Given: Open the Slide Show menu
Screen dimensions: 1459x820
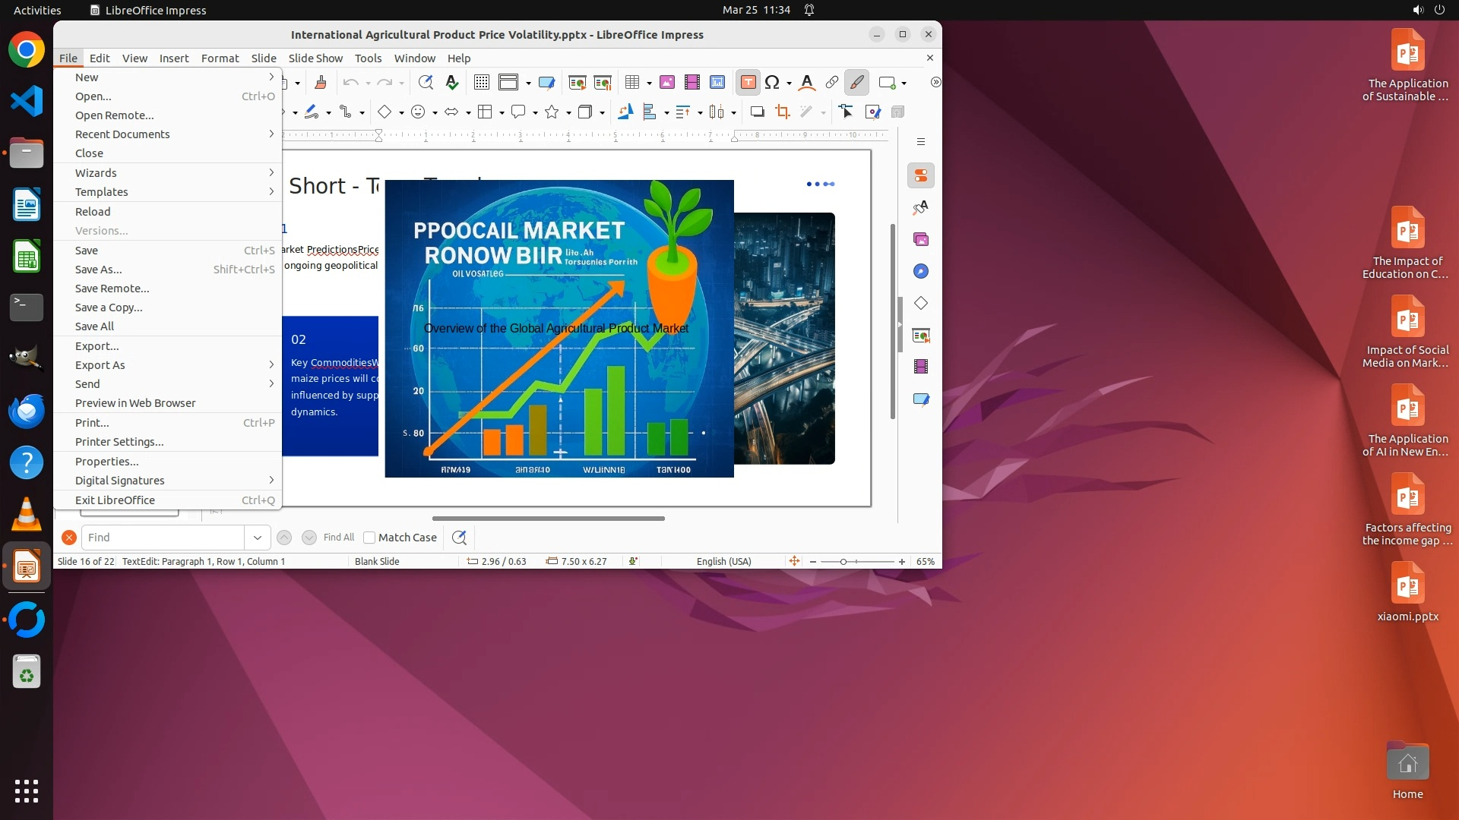Looking at the screenshot, I should click(x=315, y=58).
